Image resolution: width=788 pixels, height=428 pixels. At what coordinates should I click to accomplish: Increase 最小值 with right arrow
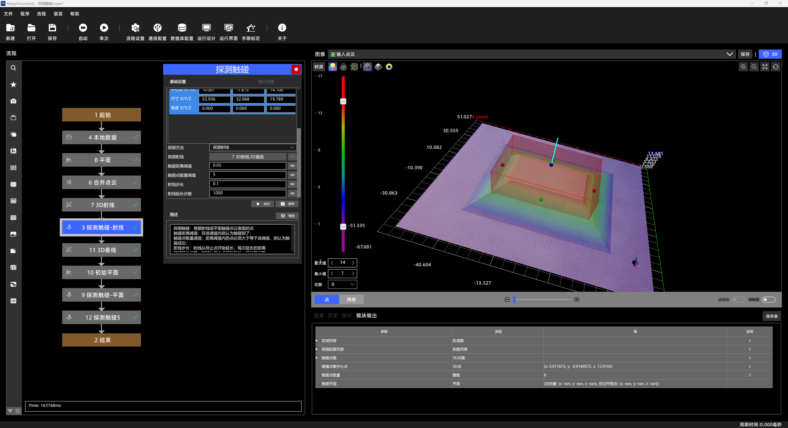[x=353, y=274]
